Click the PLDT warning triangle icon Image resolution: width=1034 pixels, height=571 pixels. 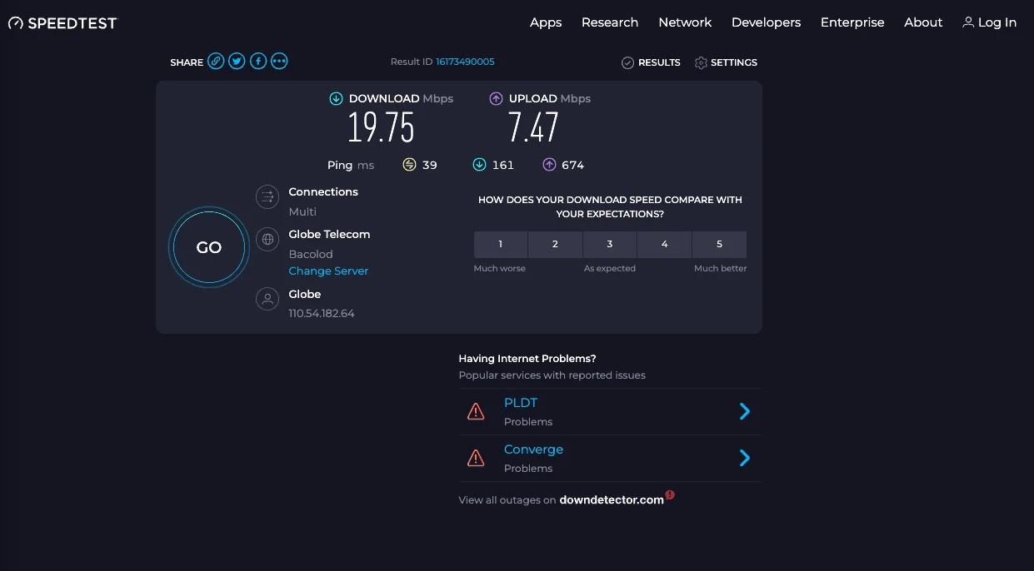tap(476, 411)
